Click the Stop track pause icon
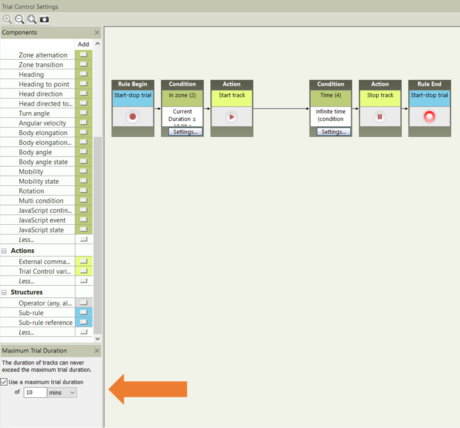 point(380,117)
